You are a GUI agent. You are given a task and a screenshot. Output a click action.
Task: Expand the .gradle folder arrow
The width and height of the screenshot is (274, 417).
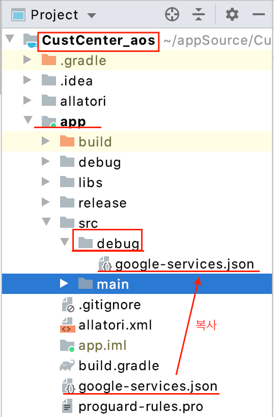coord(28,59)
